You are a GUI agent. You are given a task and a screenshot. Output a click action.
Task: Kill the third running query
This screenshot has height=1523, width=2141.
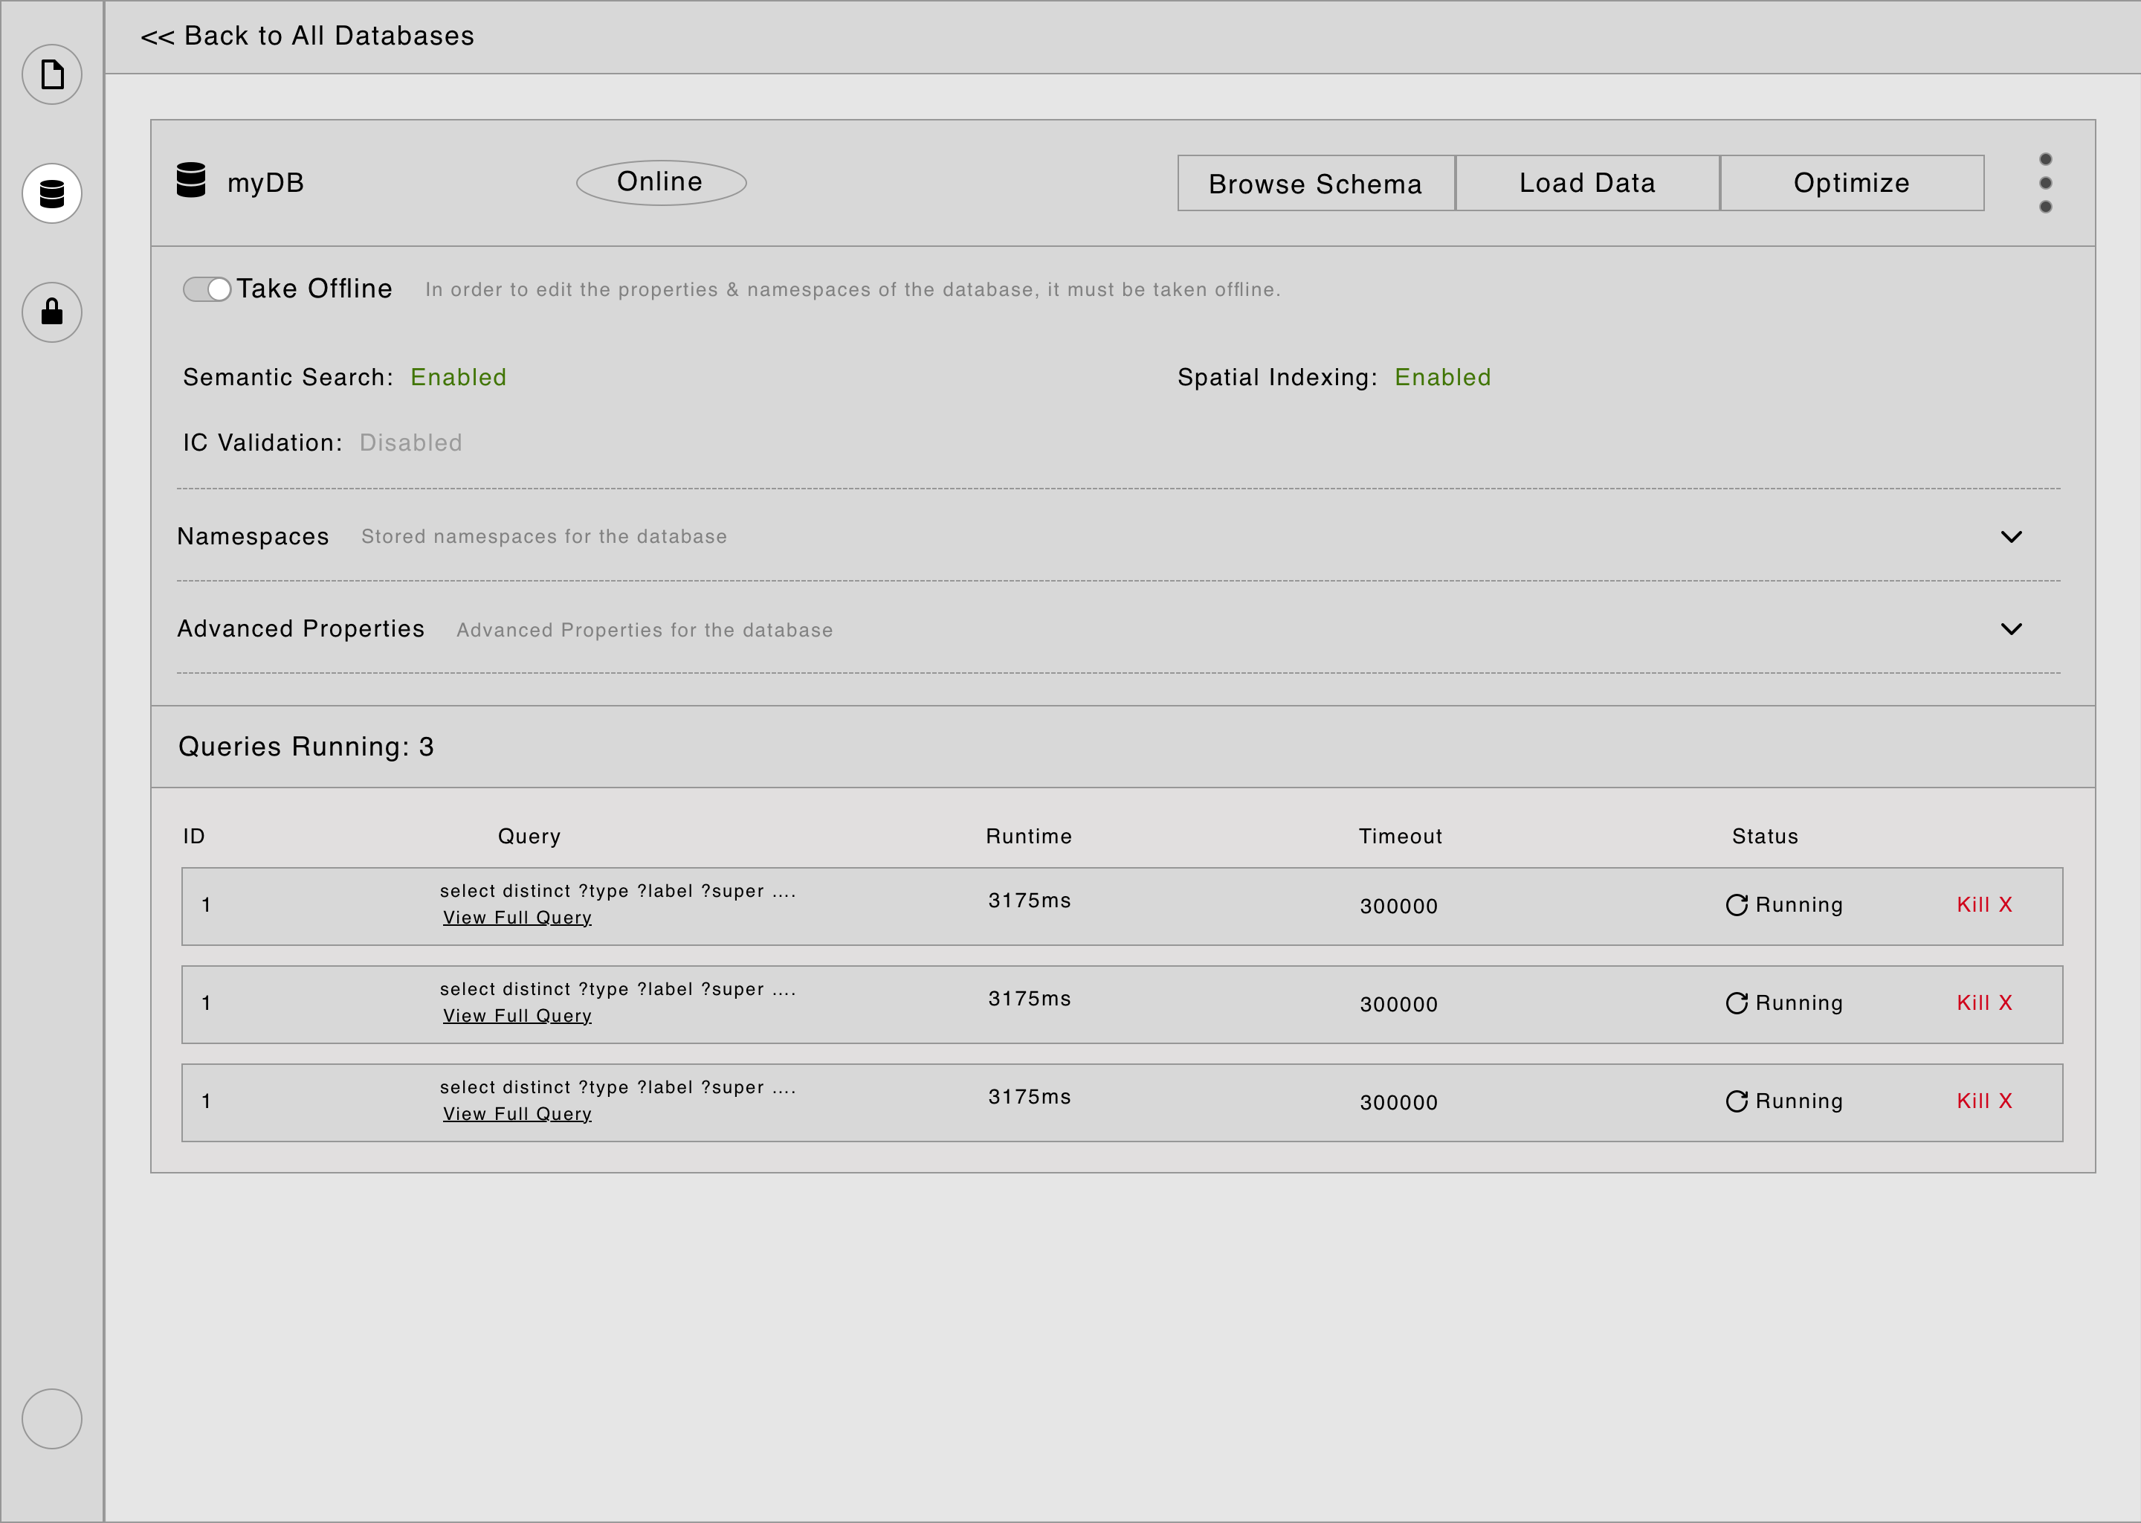click(1983, 1101)
